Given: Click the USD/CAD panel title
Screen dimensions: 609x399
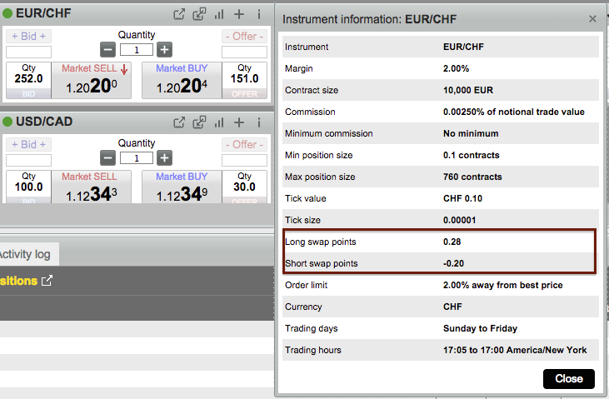Looking at the screenshot, I should tap(44, 122).
